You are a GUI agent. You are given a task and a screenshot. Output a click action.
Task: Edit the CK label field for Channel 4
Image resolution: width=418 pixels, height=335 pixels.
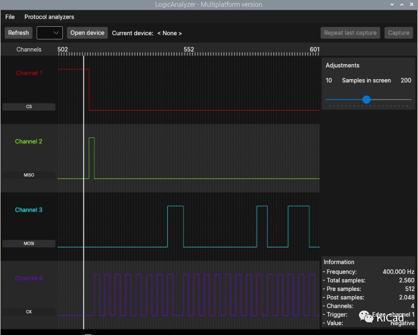pyautogui.click(x=29, y=312)
